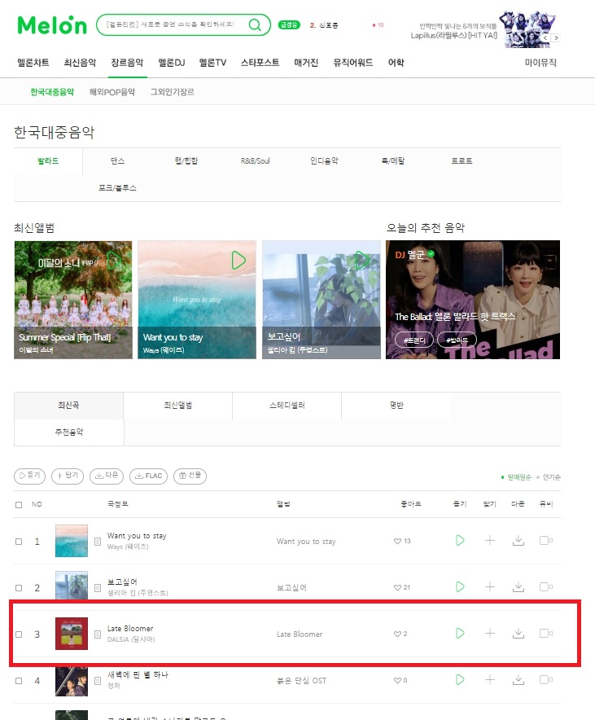Like Late Bloomer with the heart icon
This screenshot has width=595, height=720.
397,634
